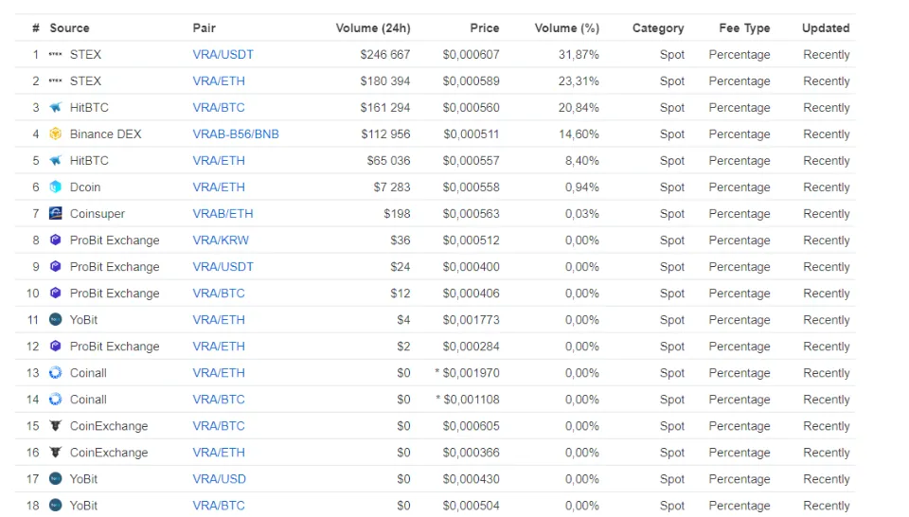Open the VRA/USDT pair on STEX
This screenshot has width=909, height=517.
click(x=223, y=55)
